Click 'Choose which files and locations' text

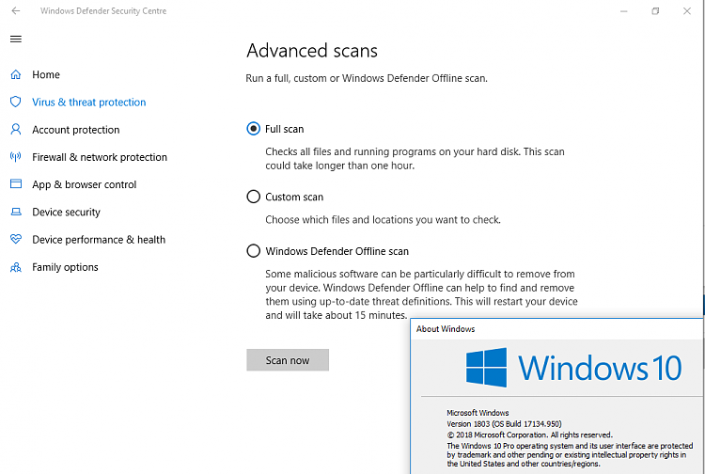(x=383, y=219)
